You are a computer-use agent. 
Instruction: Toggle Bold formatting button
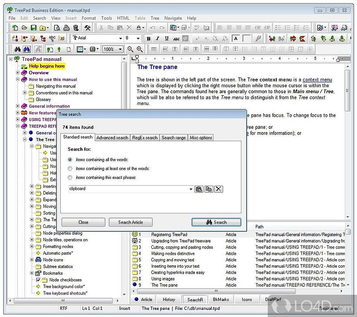149,39
